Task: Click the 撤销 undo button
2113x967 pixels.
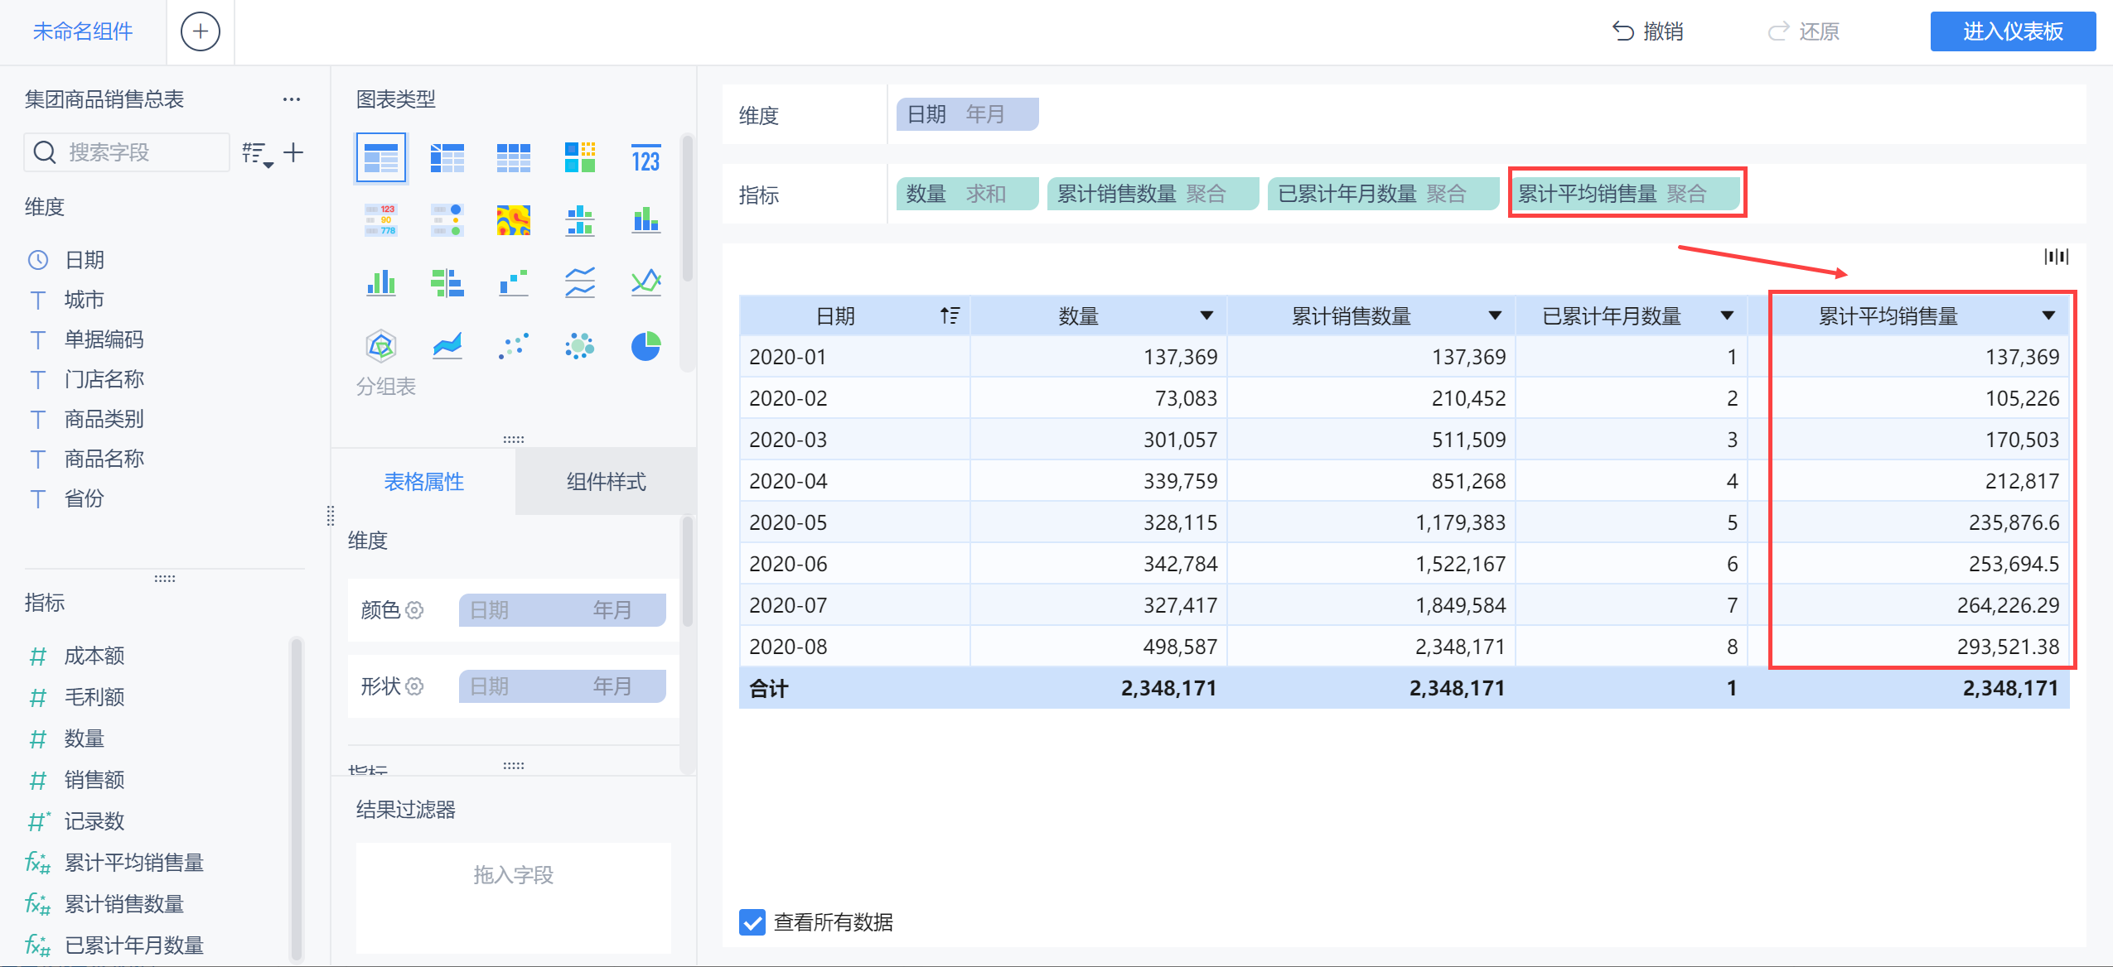Action: point(1648,31)
